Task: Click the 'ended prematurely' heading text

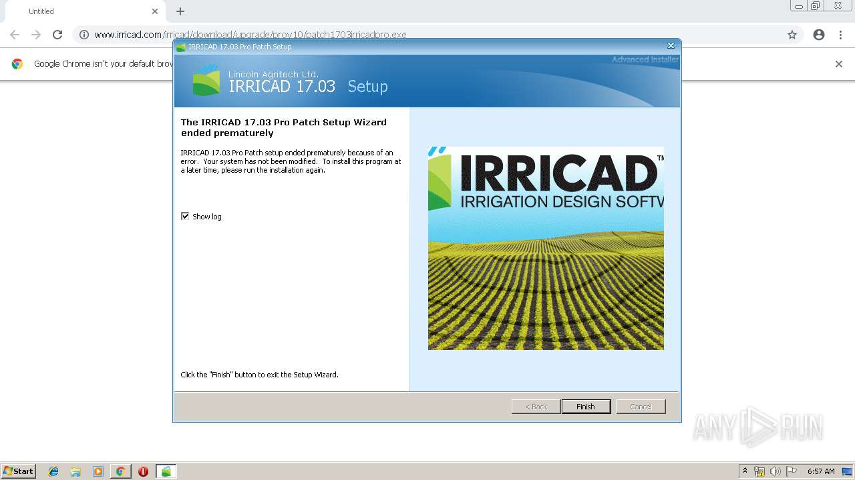Action: [284, 127]
